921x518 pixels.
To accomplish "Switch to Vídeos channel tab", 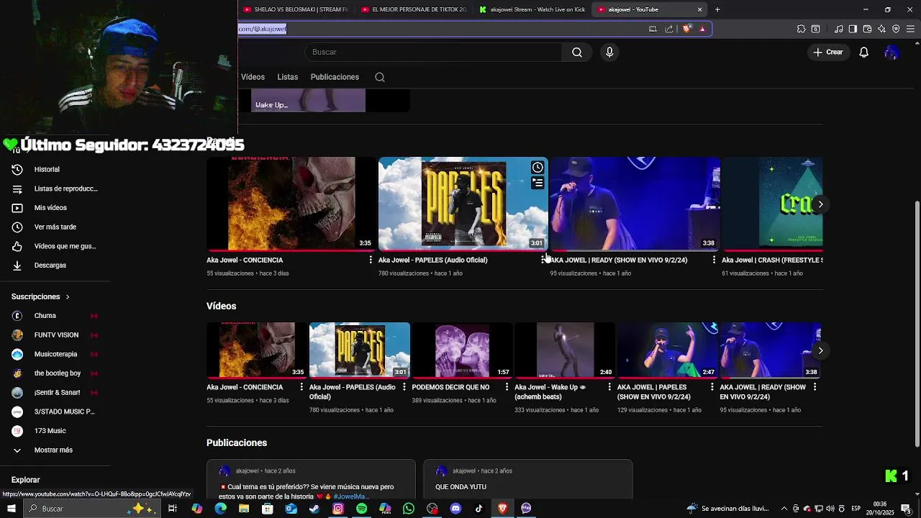I will [253, 77].
